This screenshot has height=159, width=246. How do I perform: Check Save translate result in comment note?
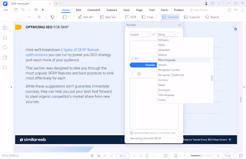point(132,133)
